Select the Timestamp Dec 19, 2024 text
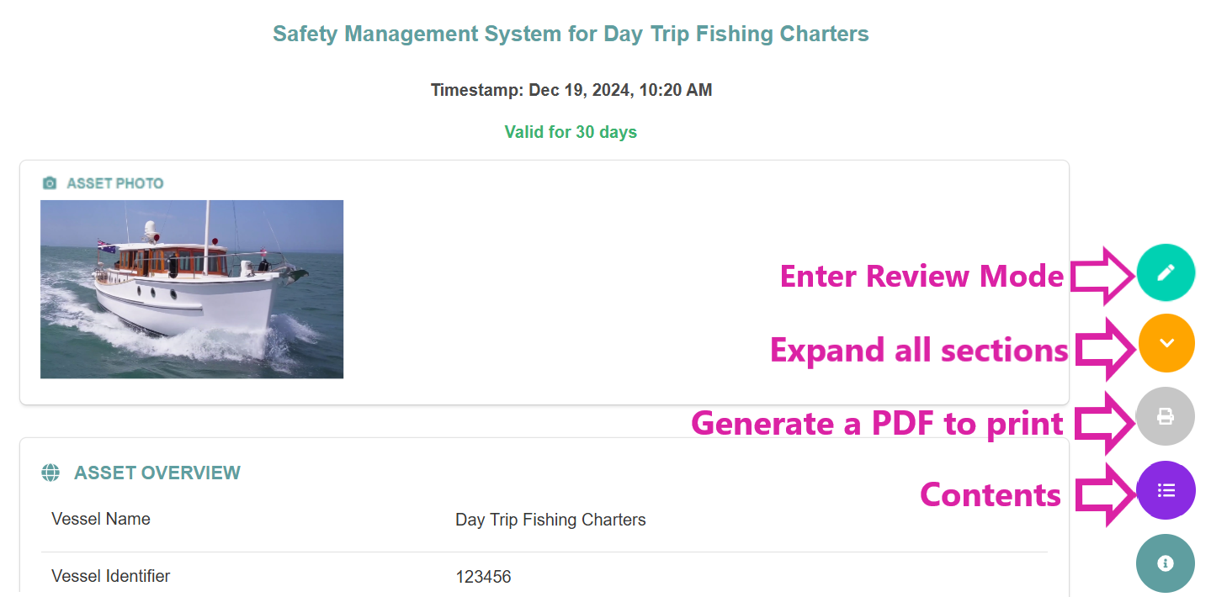 (571, 90)
